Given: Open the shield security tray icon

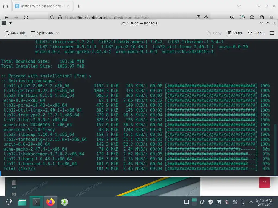Looking at the screenshot, I should [x=210, y=202].
